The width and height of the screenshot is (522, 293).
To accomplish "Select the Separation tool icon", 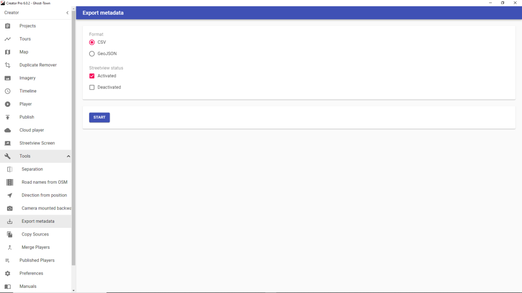I will point(10,169).
